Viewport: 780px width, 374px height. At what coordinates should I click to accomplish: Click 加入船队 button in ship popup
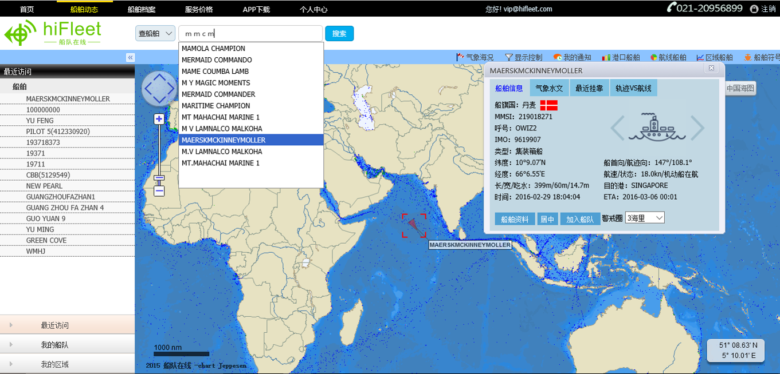[579, 219]
